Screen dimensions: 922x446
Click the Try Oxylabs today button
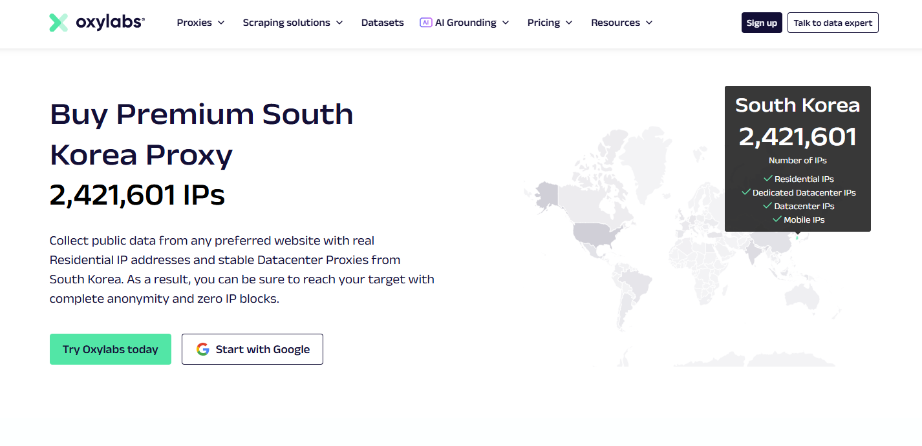pos(111,349)
